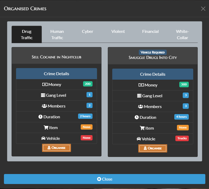Click the green 500 money badge
This screenshot has height=189, width=209.
click(x=184, y=84)
